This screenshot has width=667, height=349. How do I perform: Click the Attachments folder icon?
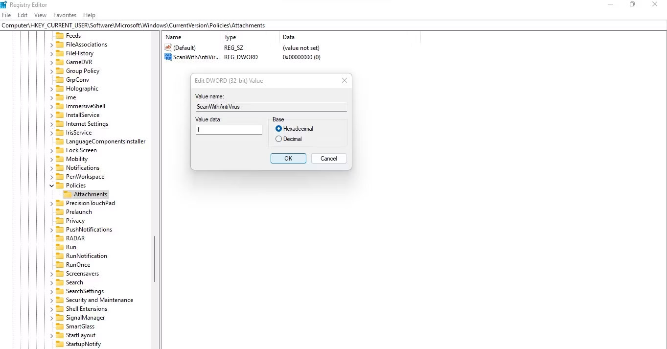68,194
